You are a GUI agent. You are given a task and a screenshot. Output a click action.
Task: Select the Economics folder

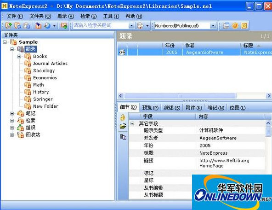pyautogui.click(x=45, y=78)
